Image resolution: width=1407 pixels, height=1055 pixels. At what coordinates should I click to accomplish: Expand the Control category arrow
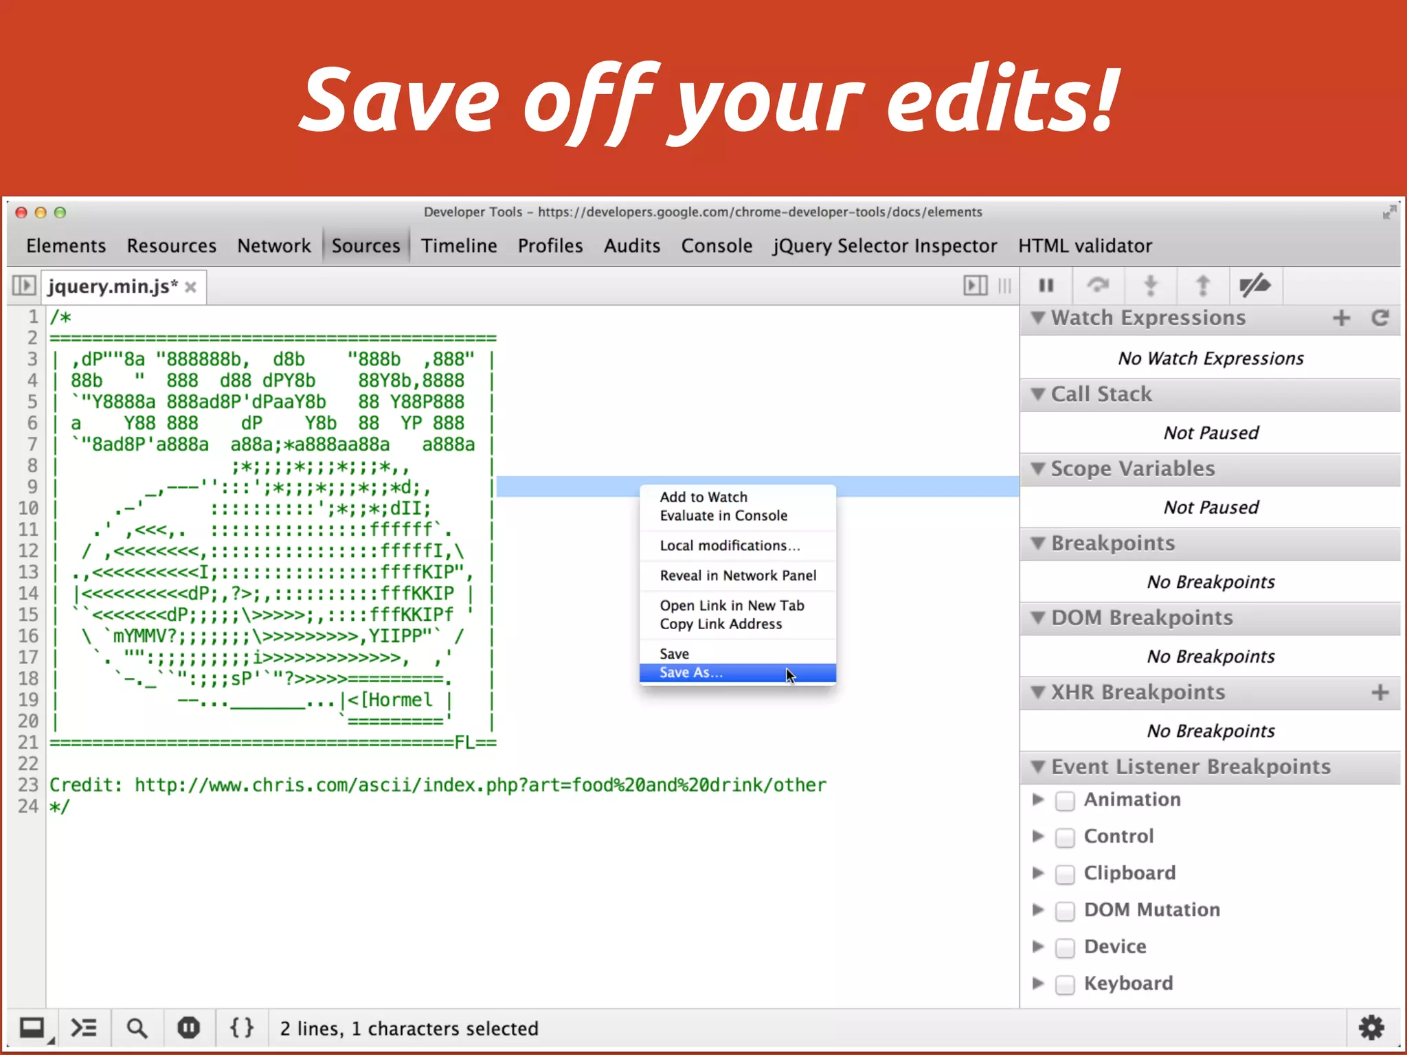point(1038,836)
